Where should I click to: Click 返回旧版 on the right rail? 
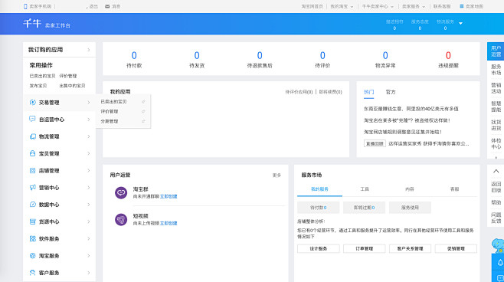pos(496,187)
